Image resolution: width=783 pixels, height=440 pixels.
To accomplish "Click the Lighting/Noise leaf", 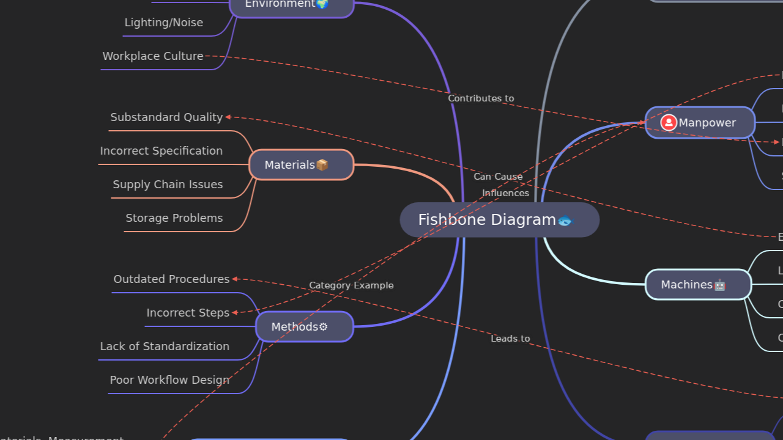I will 164,23.
